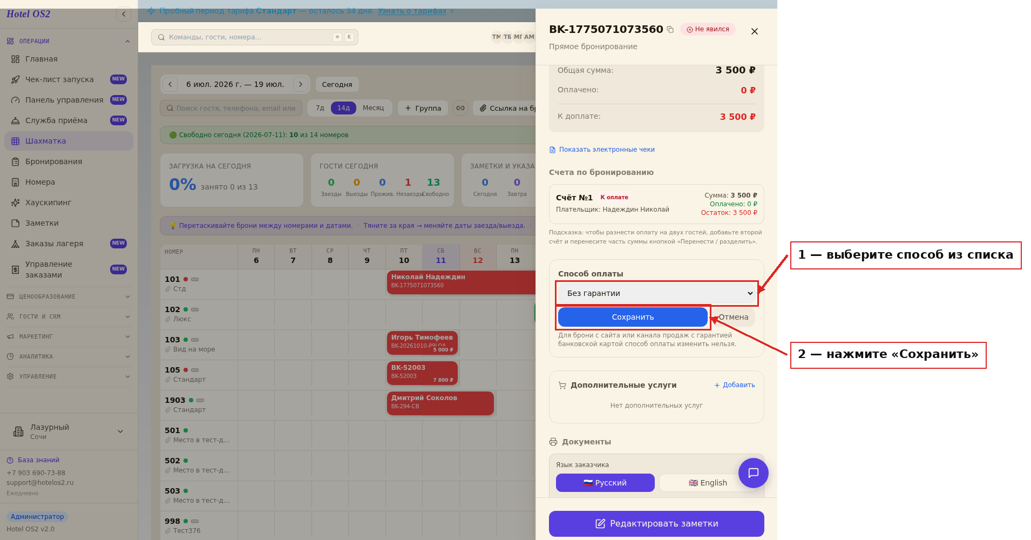Viewport: 1031px width, 540px height.
Task: Switch calendar view to Месяц
Action: click(373, 108)
